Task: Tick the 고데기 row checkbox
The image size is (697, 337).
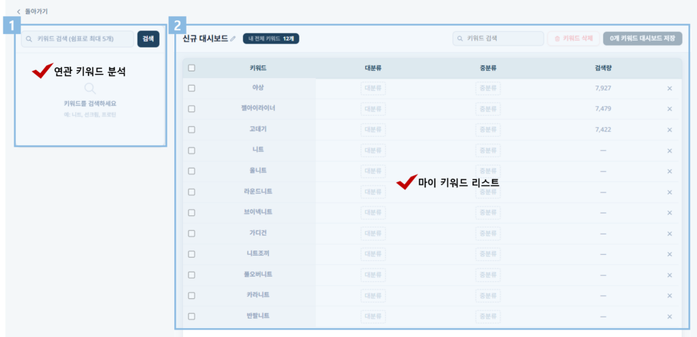Action: point(191,130)
